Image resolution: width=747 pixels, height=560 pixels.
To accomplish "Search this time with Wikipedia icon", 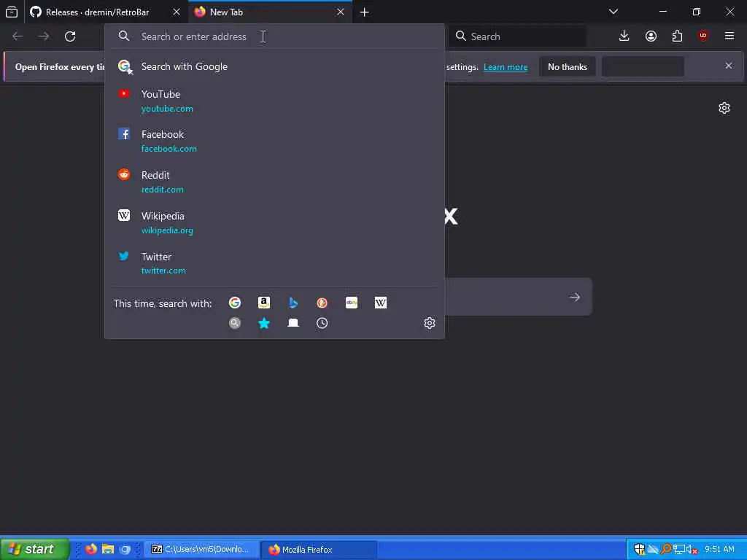I will tap(381, 303).
